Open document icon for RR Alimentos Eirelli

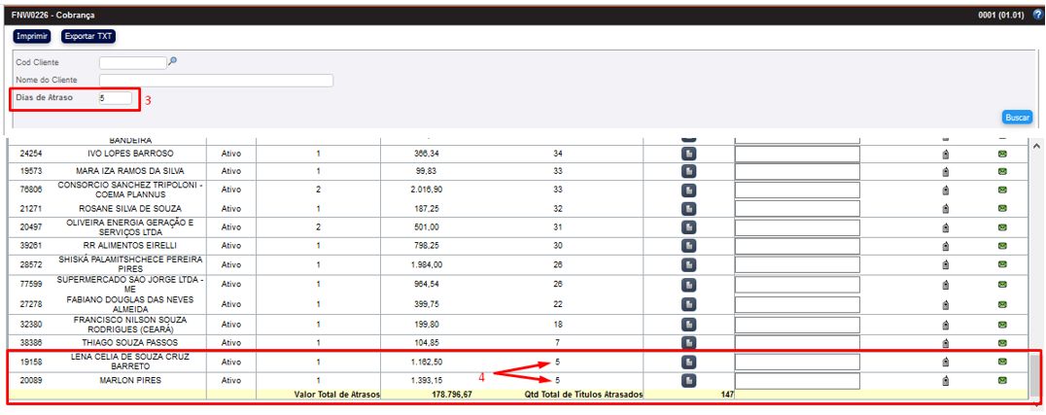688,247
